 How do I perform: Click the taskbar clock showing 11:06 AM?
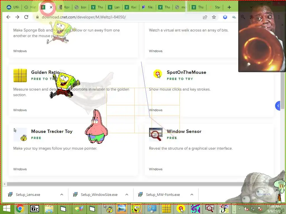coord(274,209)
